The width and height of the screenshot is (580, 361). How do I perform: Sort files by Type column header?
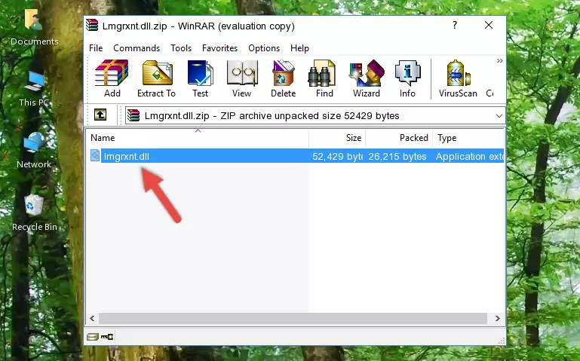point(468,138)
